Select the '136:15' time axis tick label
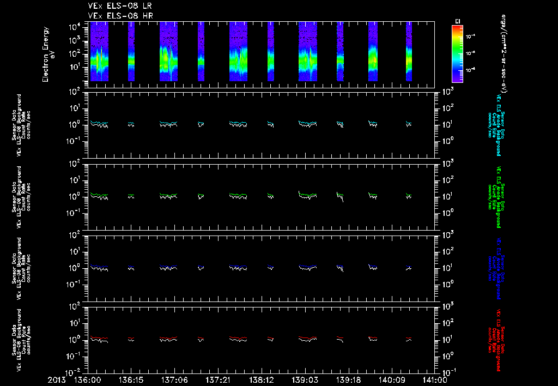The height and width of the screenshot is (386, 558). pos(131,381)
